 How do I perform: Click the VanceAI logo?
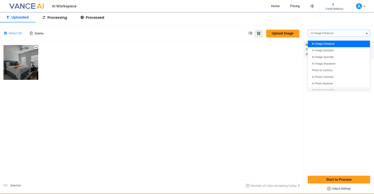[x=26, y=6]
